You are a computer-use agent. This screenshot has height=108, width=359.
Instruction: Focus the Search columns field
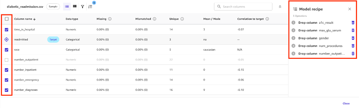click(243, 7)
